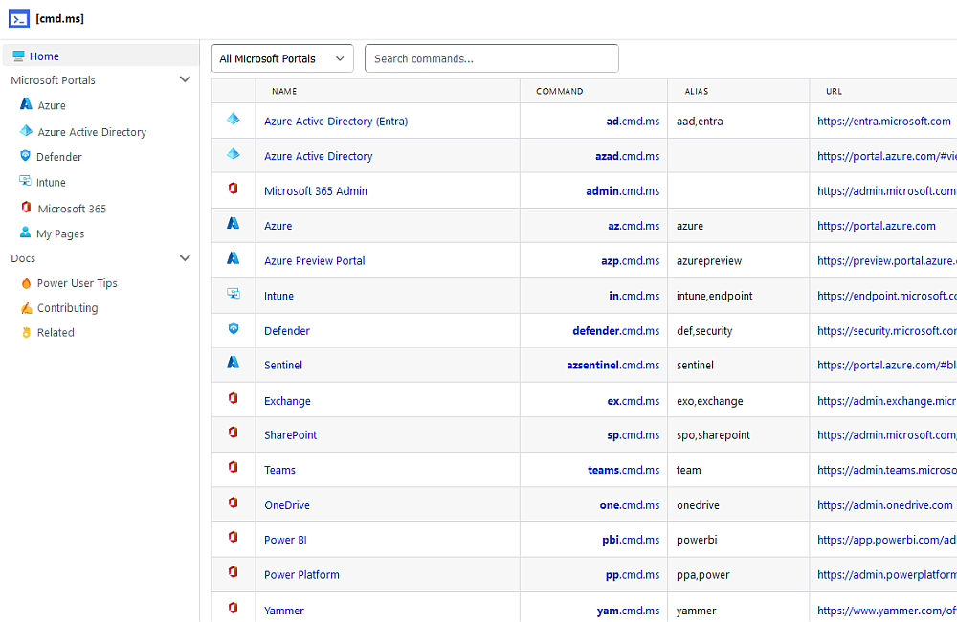Click the Office icon in Microsoft 365 Admin row

point(234,189)
